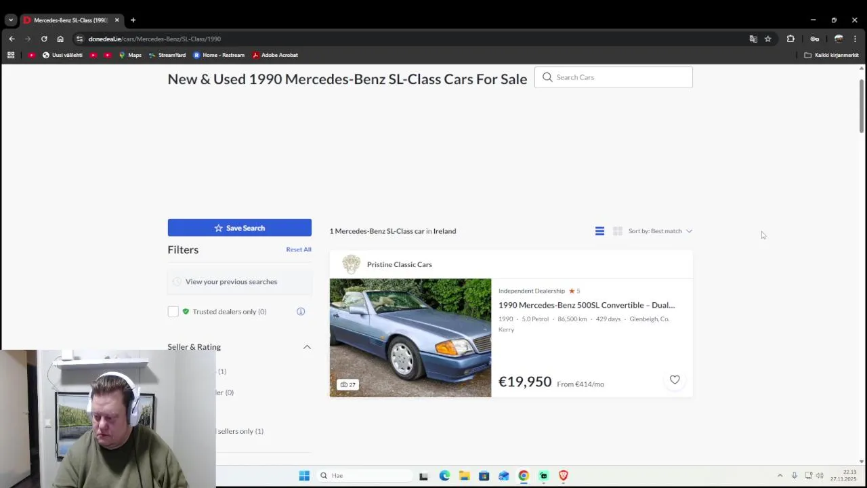867x488 pixels.
Task: Open the StreamYard bookmark
Action: coord(167,55)
